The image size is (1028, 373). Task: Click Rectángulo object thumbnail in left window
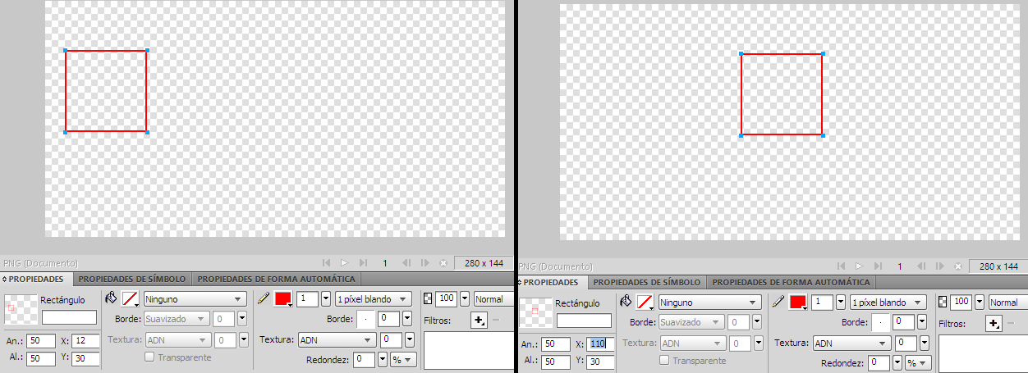point(20,310)
